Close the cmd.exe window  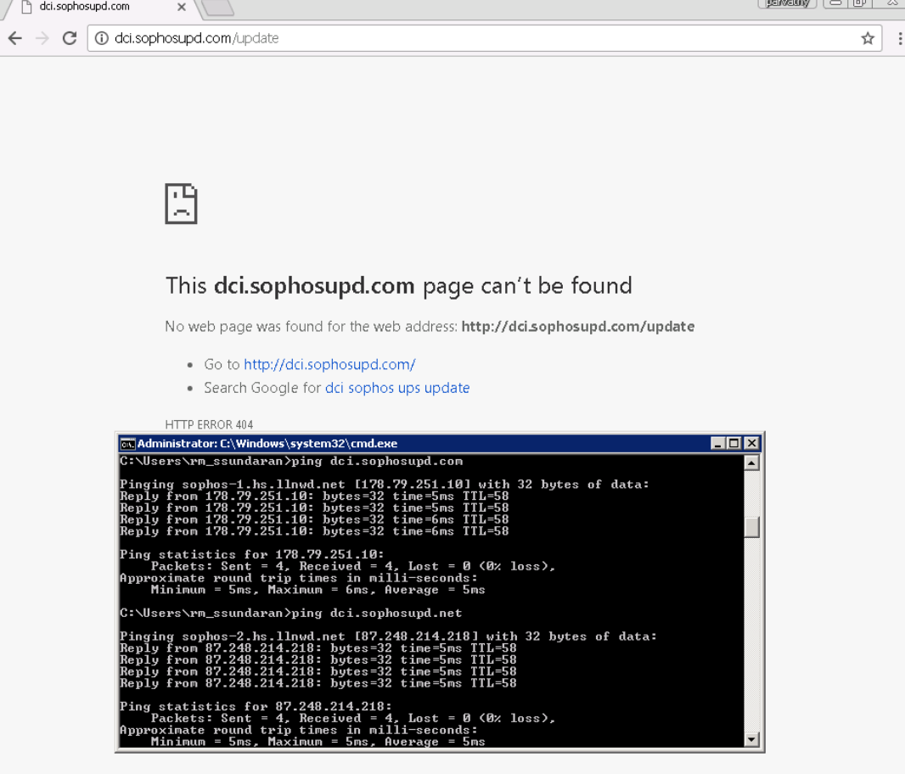pos(751,443)
